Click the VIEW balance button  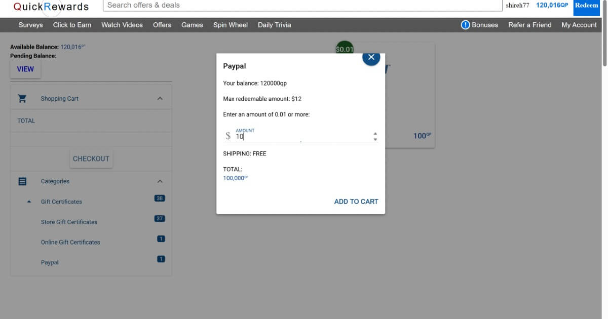25,69
